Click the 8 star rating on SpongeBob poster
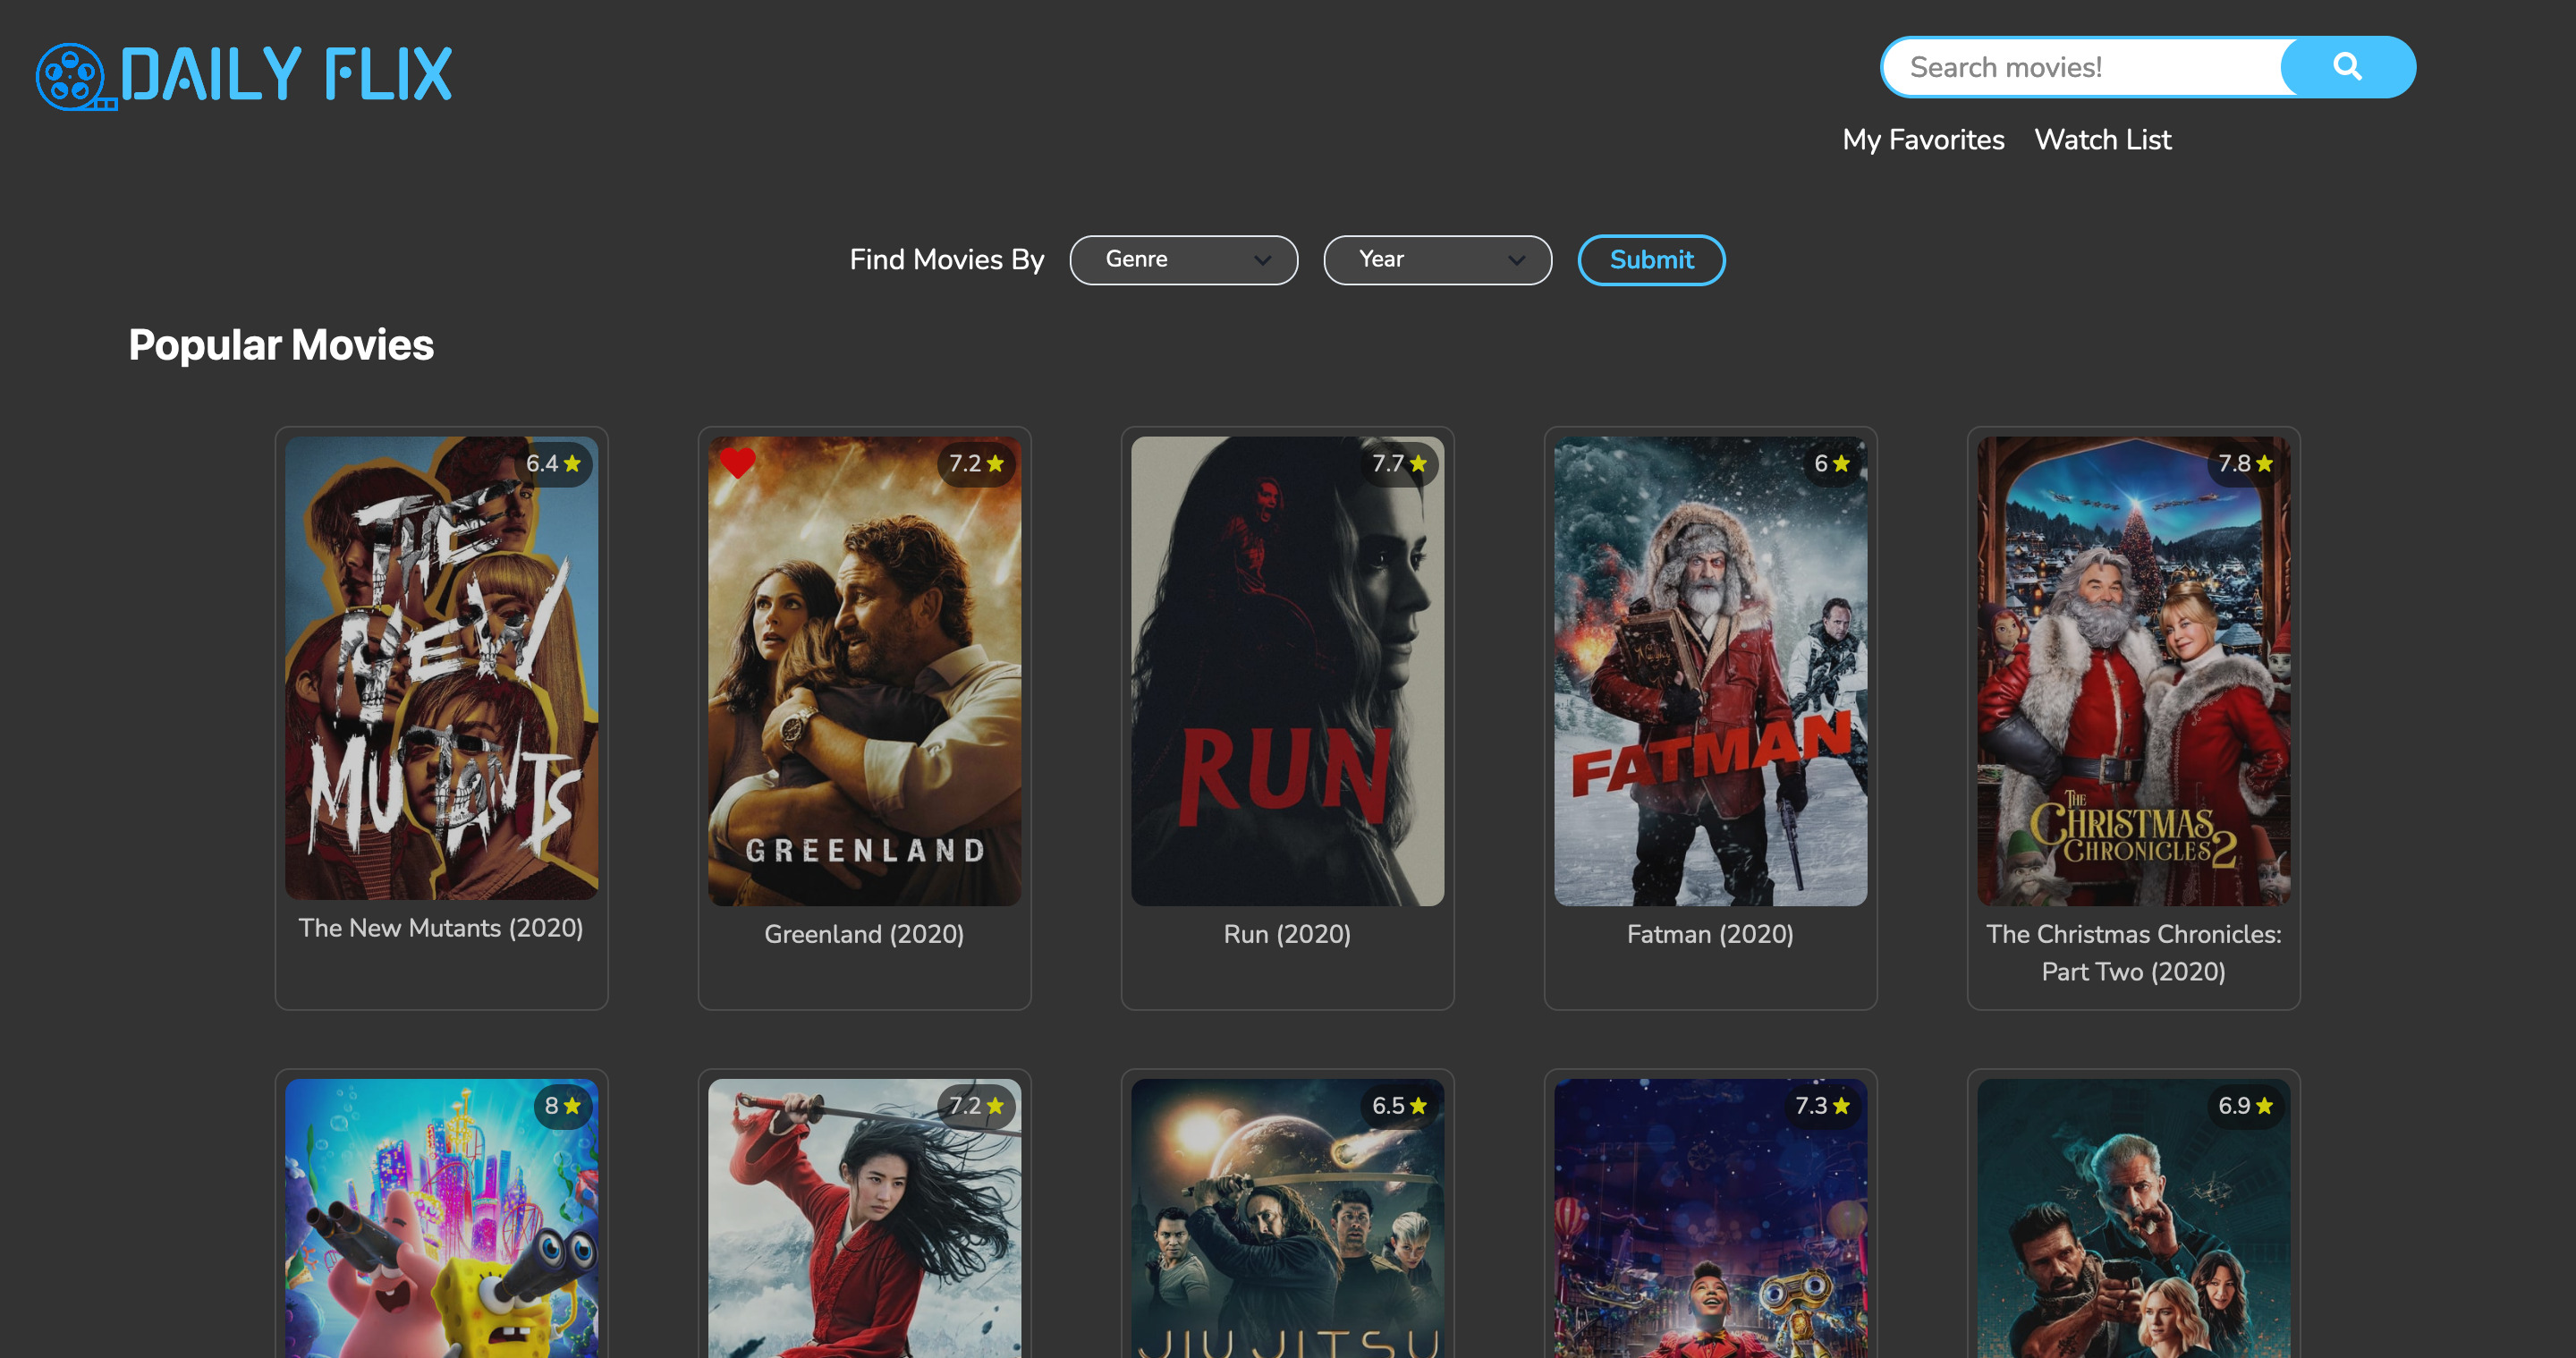 coord(563,1106)
